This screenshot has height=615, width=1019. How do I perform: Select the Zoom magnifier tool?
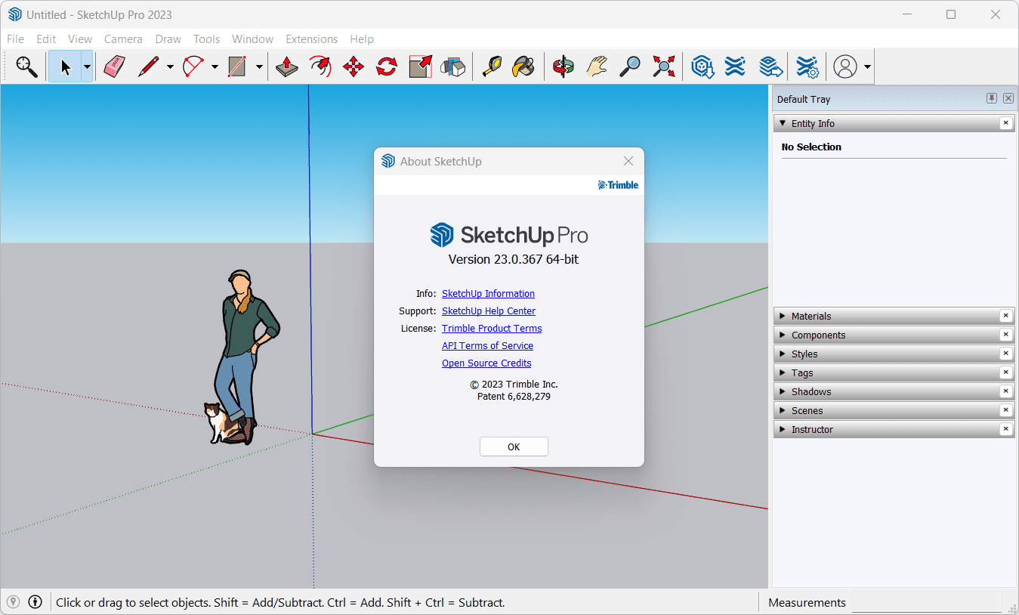point(630,67)
